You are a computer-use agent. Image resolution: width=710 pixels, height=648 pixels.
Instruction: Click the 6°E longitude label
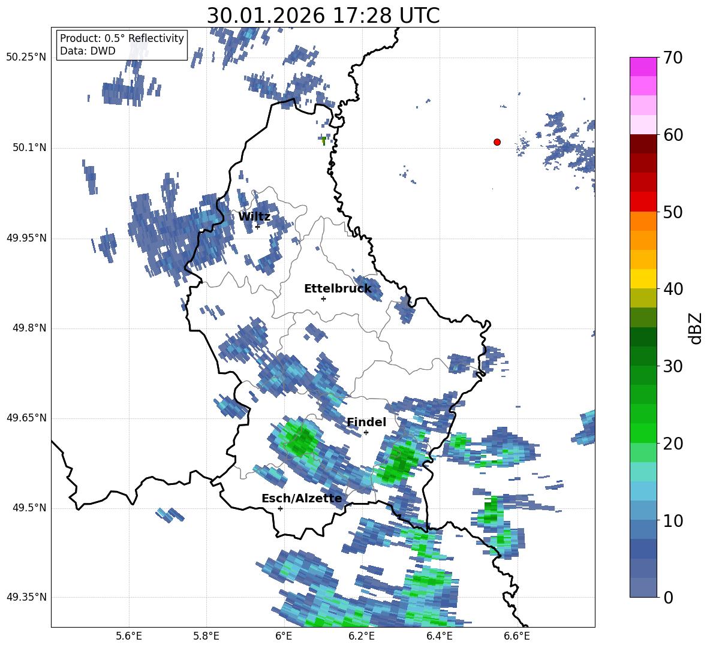(284, 636)
